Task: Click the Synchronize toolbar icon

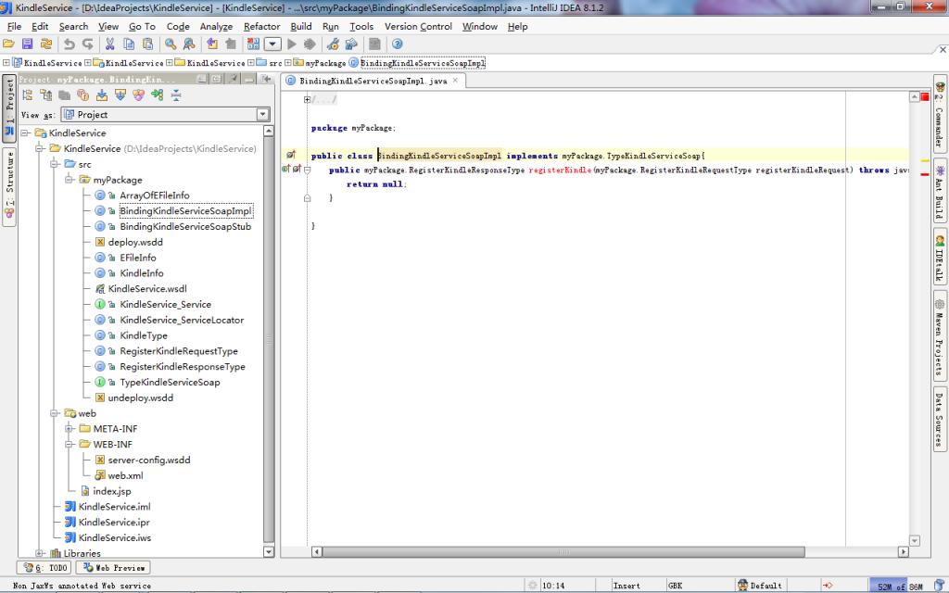Action: pyautogui.click(x=46, y=44)
